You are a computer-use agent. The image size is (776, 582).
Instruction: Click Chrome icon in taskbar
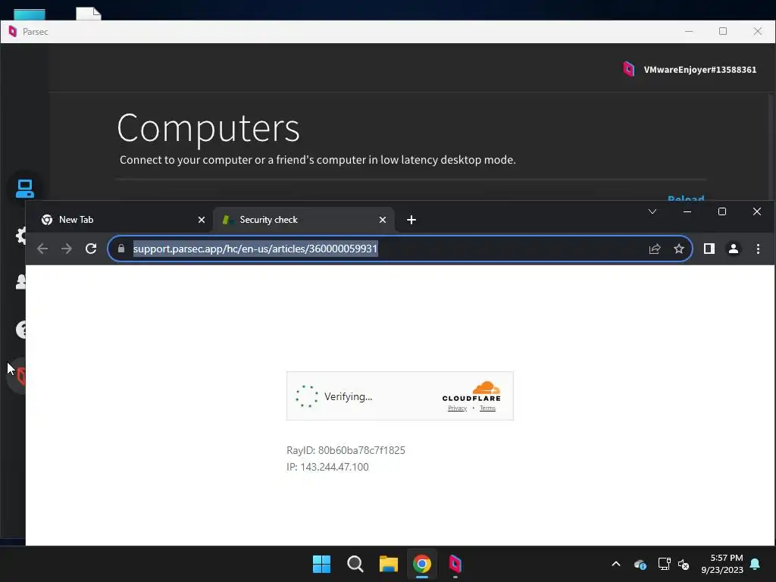tap(422, 564)
